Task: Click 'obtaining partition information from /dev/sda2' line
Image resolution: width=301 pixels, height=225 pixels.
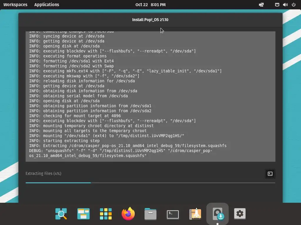Action: [x=90, y=111]
